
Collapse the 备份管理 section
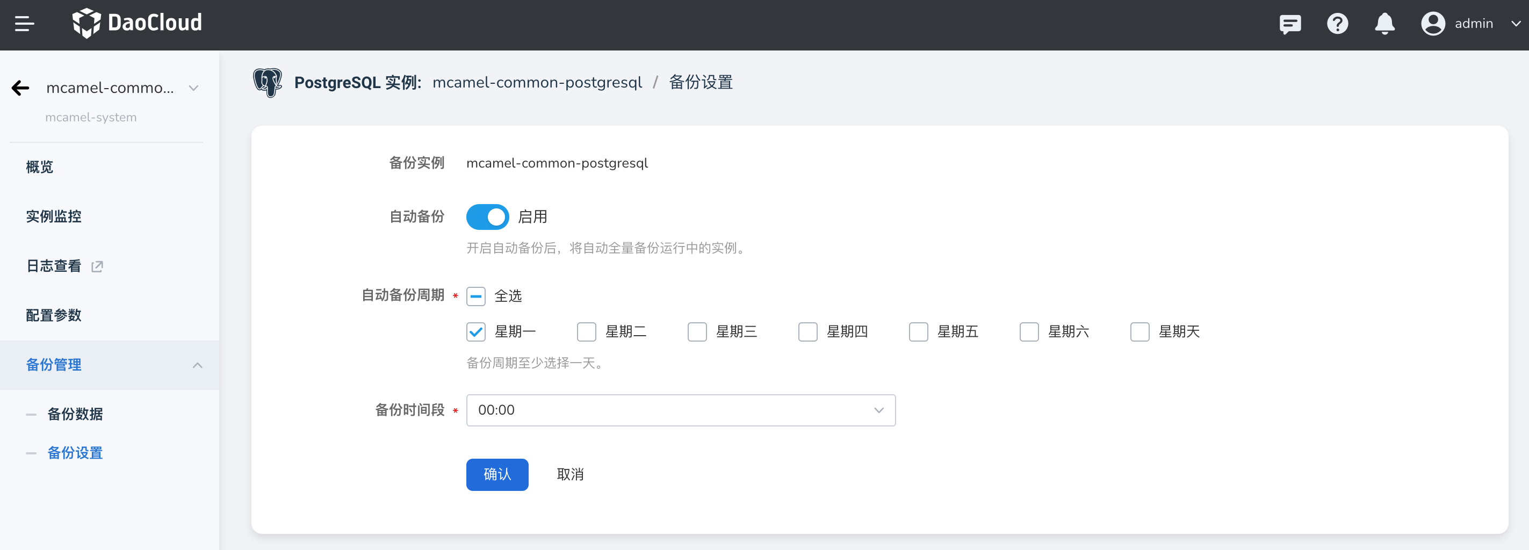pyautogui.click(x=197, y=365)
